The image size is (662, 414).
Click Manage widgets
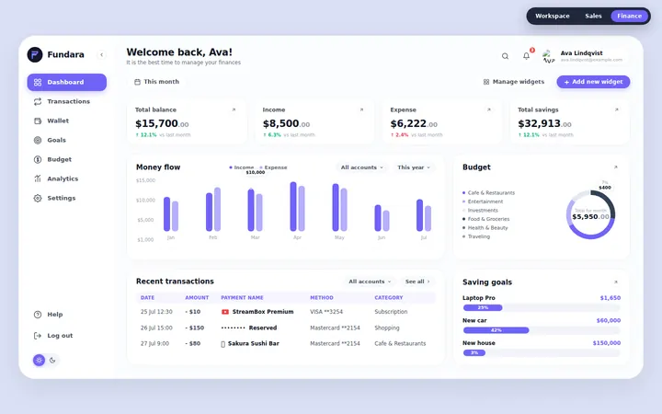pos(514,82)
